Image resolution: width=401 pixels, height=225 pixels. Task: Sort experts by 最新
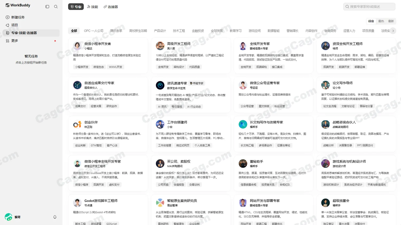(391, 21)
